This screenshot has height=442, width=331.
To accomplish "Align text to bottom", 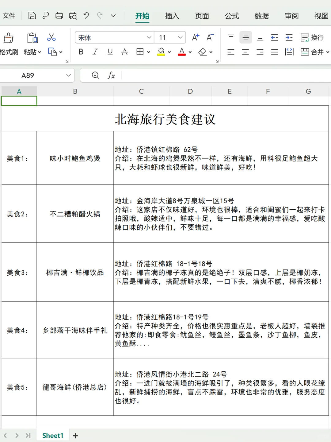I will [x=260, y=37].
